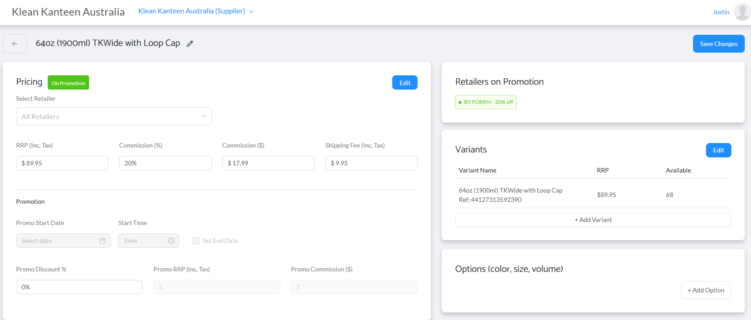This screenshot has height=320, width=751.
Task: Click the Commission (%) input field
Action: [165, 163]
